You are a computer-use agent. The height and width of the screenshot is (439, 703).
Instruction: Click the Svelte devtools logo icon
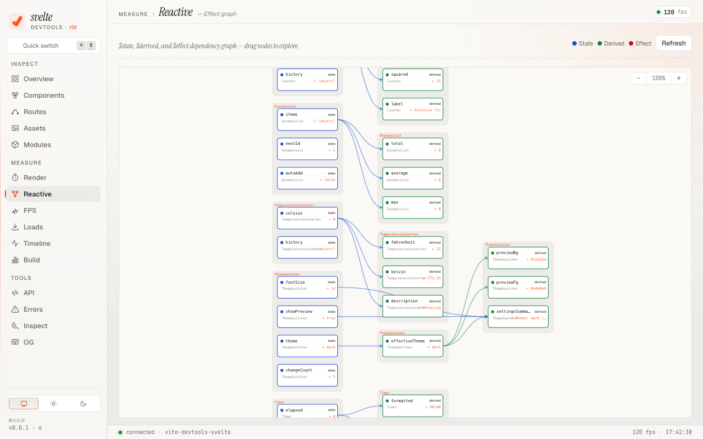pos(17,21)
